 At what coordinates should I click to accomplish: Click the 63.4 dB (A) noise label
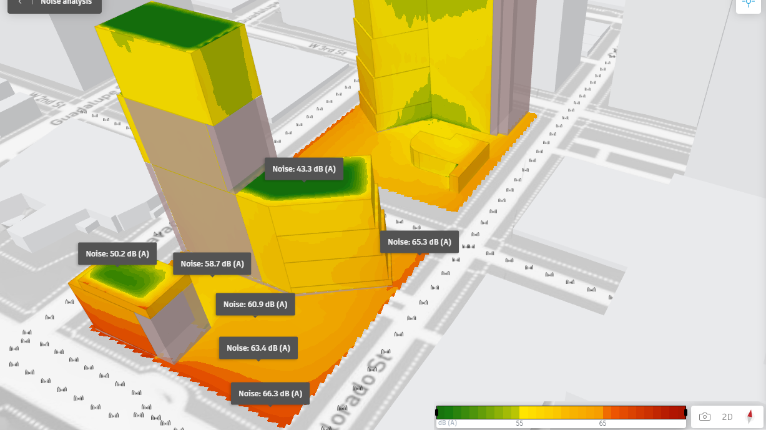[x=258, y=348]
